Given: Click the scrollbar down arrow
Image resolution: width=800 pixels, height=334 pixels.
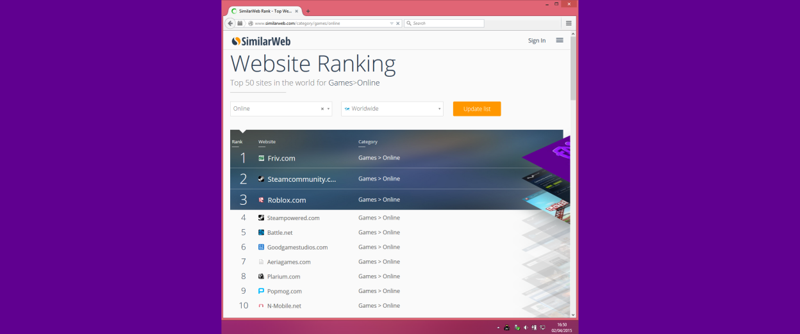Looking at the screenshot, I should point(573,315).
